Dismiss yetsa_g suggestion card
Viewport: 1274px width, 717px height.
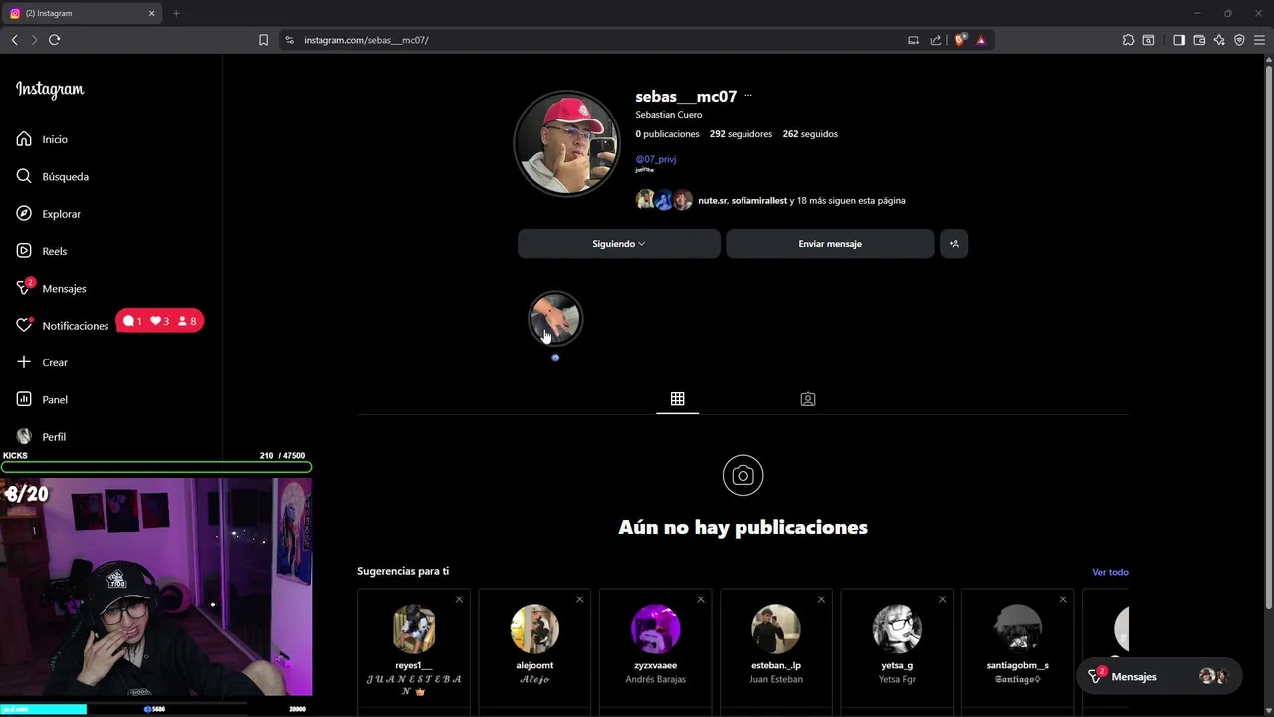tap(942, 599)
